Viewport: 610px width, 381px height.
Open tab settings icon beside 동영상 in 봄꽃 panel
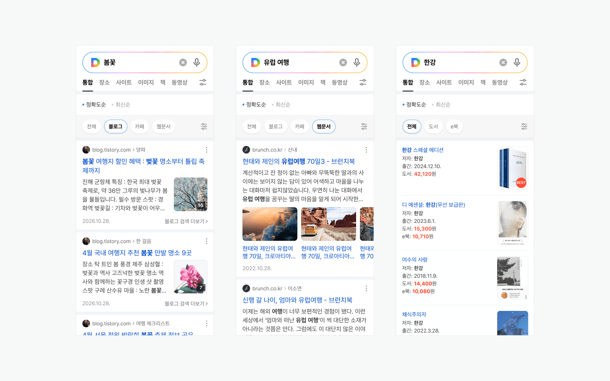(203, 82)
